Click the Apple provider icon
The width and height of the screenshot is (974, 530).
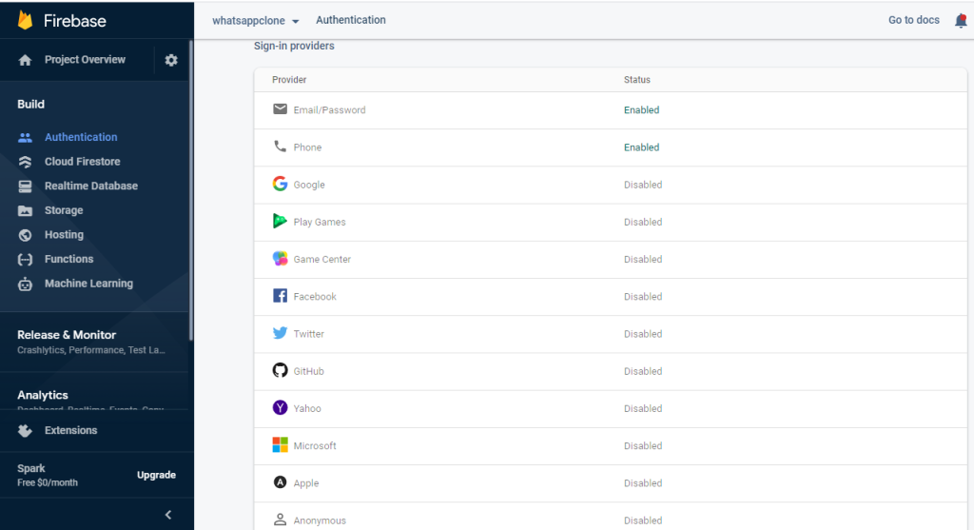pos(281,482)
